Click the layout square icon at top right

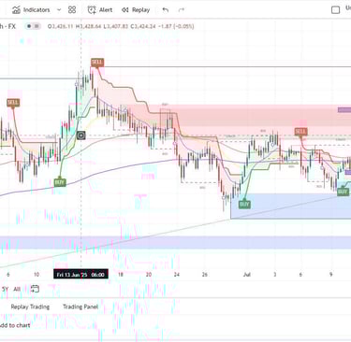(335, 10)
